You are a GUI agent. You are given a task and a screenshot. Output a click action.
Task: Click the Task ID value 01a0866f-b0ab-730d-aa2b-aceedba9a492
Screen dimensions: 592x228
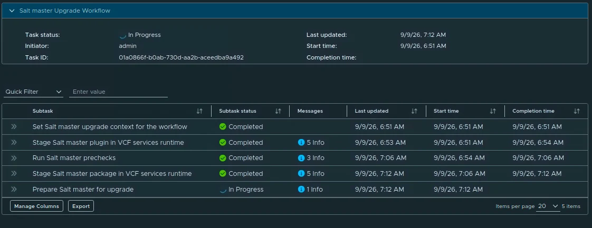pos(181,58)
